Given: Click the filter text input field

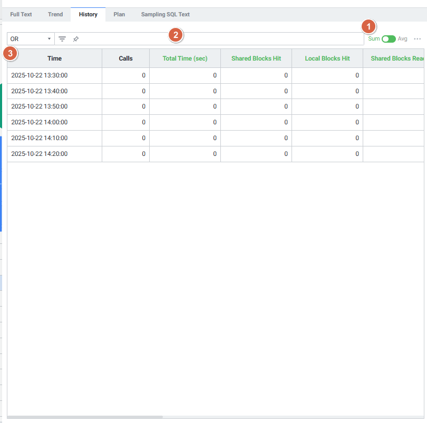Looking at the screenshot, I should click(221, 39).
